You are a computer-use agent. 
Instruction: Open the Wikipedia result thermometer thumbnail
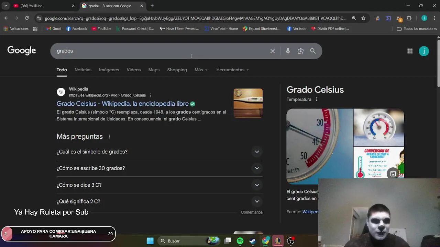248,103
